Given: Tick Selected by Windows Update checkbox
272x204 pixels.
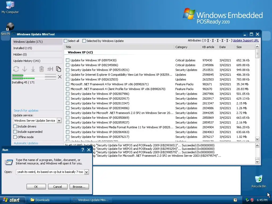Looking at the screenshot, I should click(x=84, y=41).
